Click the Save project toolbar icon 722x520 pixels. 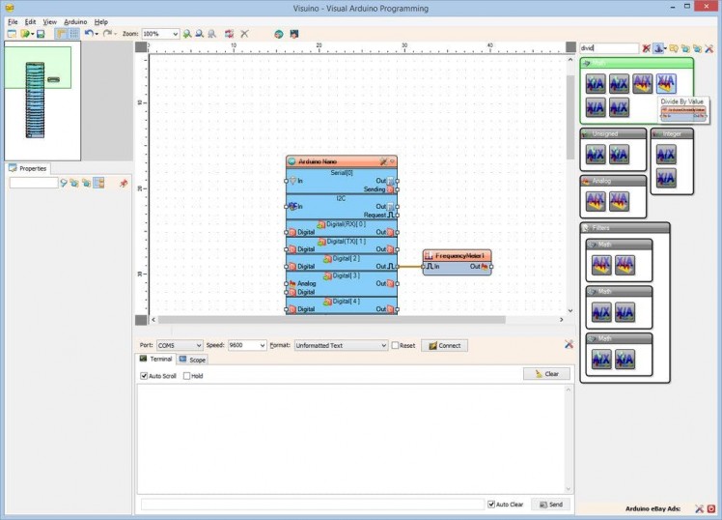coord(41,34)
